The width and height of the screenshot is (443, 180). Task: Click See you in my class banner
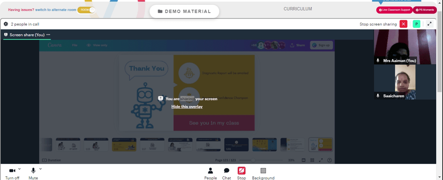(214, 123)
